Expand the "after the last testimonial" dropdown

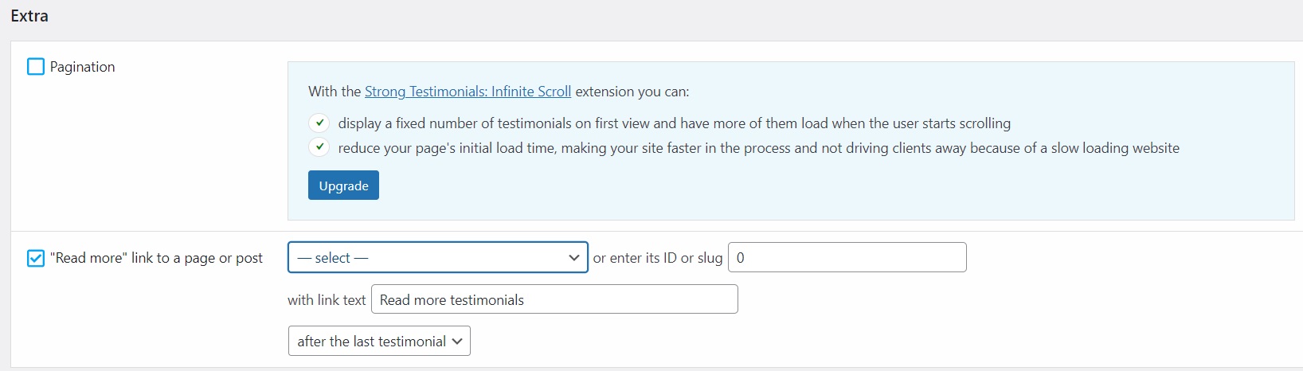(379, 342)
